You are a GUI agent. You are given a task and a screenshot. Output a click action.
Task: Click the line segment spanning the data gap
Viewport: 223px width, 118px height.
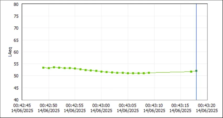[170, 72]
